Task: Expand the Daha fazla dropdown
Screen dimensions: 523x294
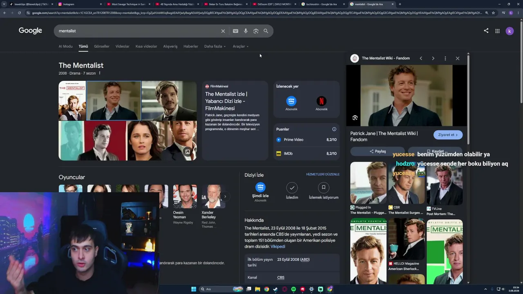Action: (215, 47)
